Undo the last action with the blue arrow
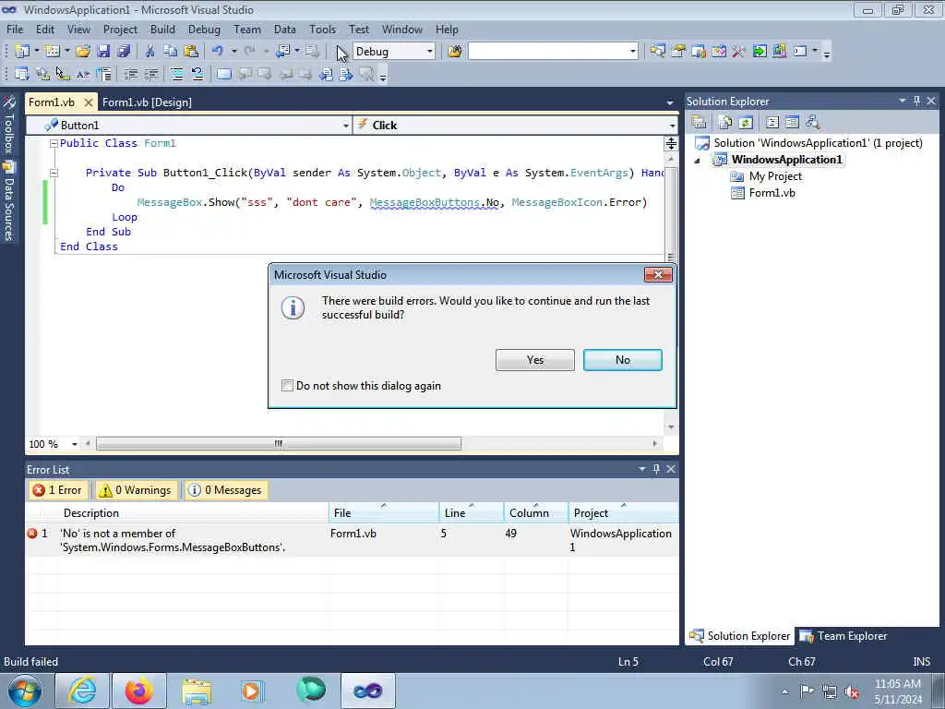Viewport: 945px width, 709px height. pyautogui.click(x=218, y=52)
